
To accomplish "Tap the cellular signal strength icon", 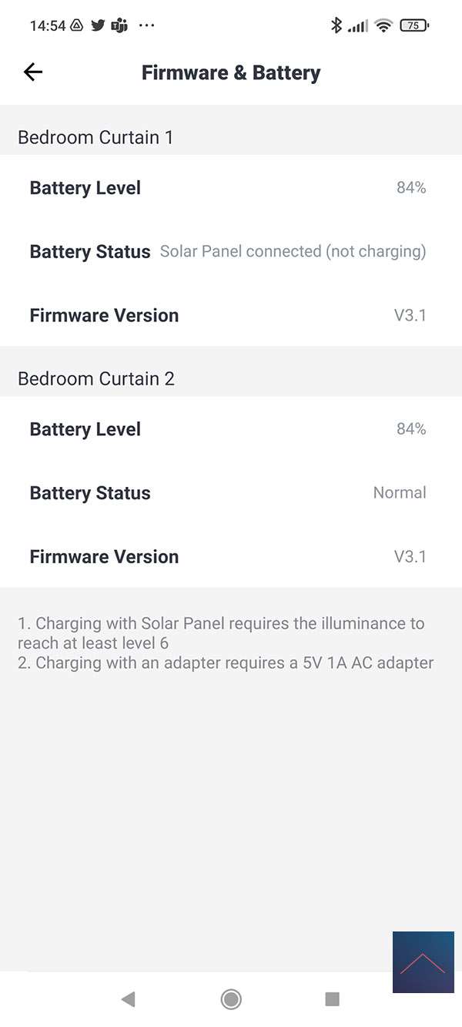I will coord(358,26).
